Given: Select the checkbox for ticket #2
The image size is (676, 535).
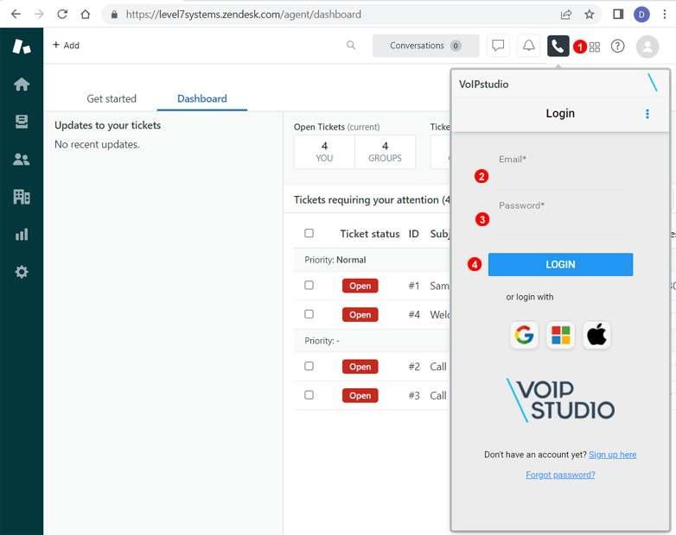Looking at the screenshot, I should click(x=309, y=366).
